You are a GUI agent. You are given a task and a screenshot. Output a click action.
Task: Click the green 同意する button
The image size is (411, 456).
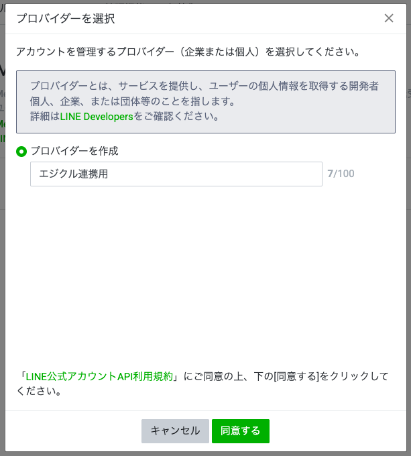click(x=241, y=431)
